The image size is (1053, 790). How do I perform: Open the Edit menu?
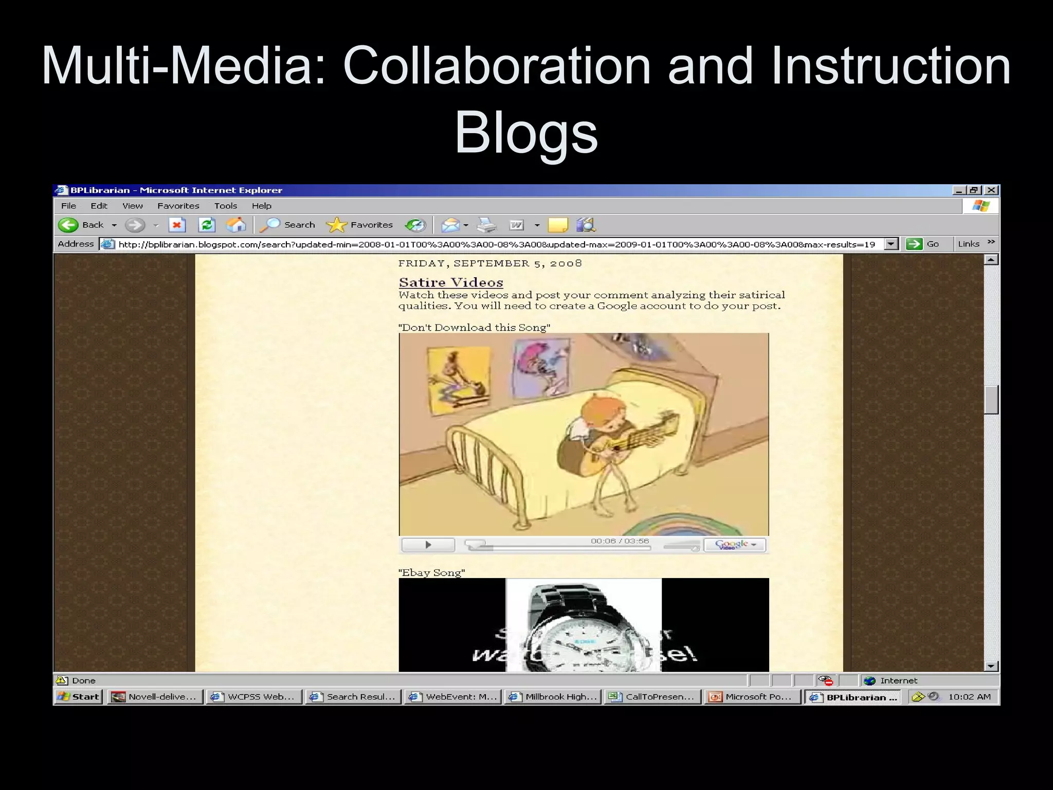click(99, 206)
